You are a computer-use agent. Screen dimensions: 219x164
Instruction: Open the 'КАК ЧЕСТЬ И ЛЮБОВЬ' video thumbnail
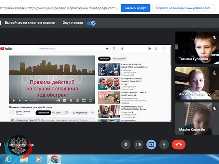(109, 69)
